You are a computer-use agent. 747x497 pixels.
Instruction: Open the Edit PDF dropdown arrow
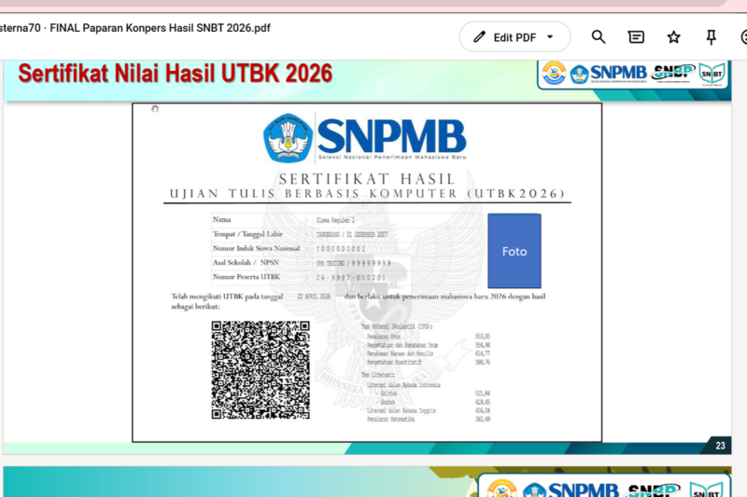[550, 37]
